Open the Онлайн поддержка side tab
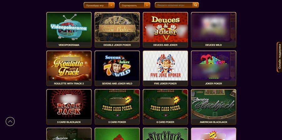Viewport: 282px width, 140px height. pos(279,57)
